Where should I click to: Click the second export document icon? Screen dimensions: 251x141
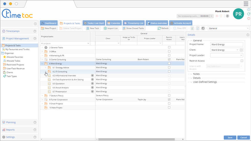pyautogui.click(x=198, y=28)
